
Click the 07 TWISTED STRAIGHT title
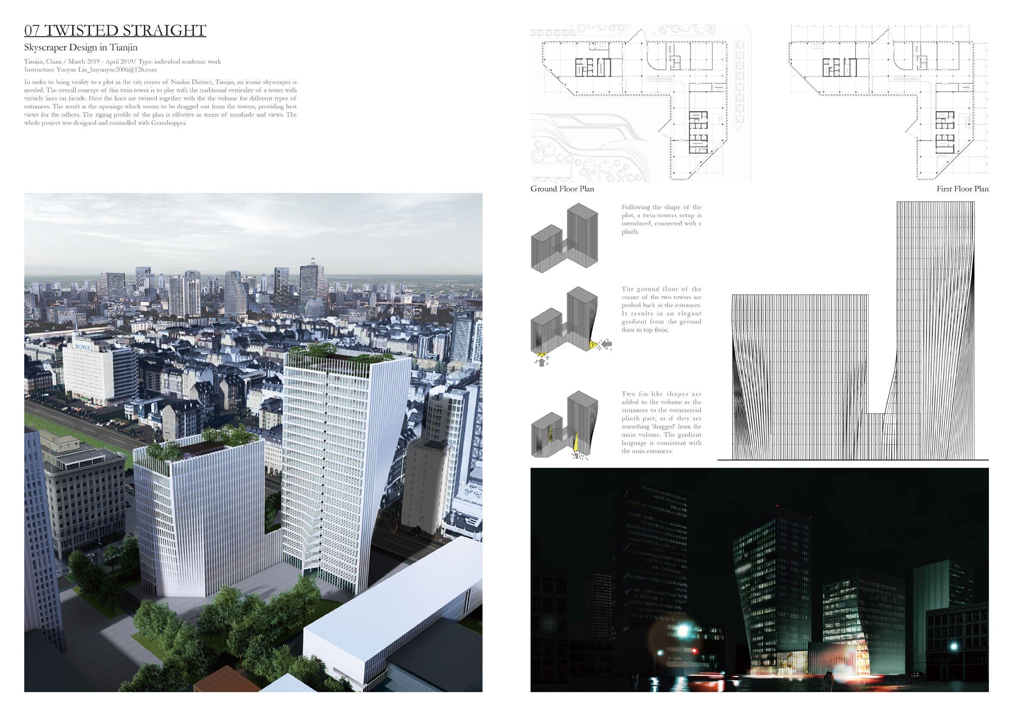pyautogui.click(x=115, y=31)
